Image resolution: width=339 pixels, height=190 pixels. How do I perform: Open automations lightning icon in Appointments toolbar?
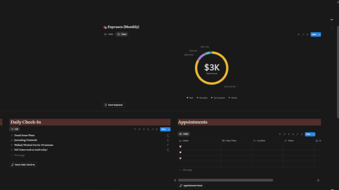point(289,134)
